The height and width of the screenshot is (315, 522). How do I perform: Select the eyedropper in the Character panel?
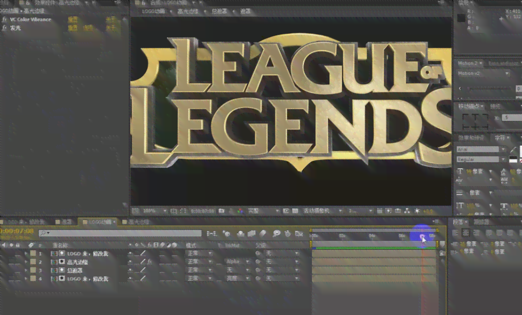pos(513,150)
